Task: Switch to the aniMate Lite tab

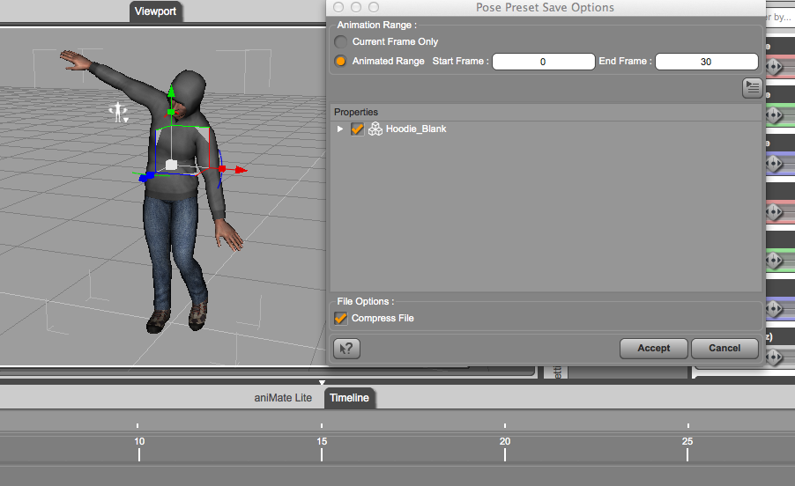Action: tap(283, 398)
